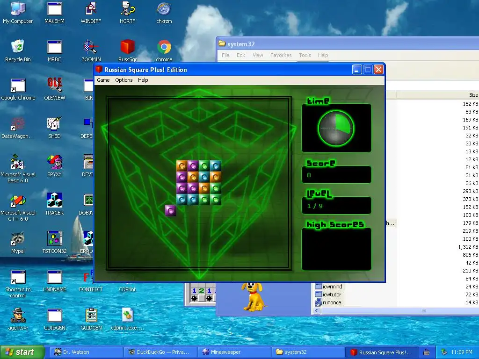Open the Favorites menu in system32 window
This screenshot has height=359, width=479.
pyautogui.click(x=281, y=55)
